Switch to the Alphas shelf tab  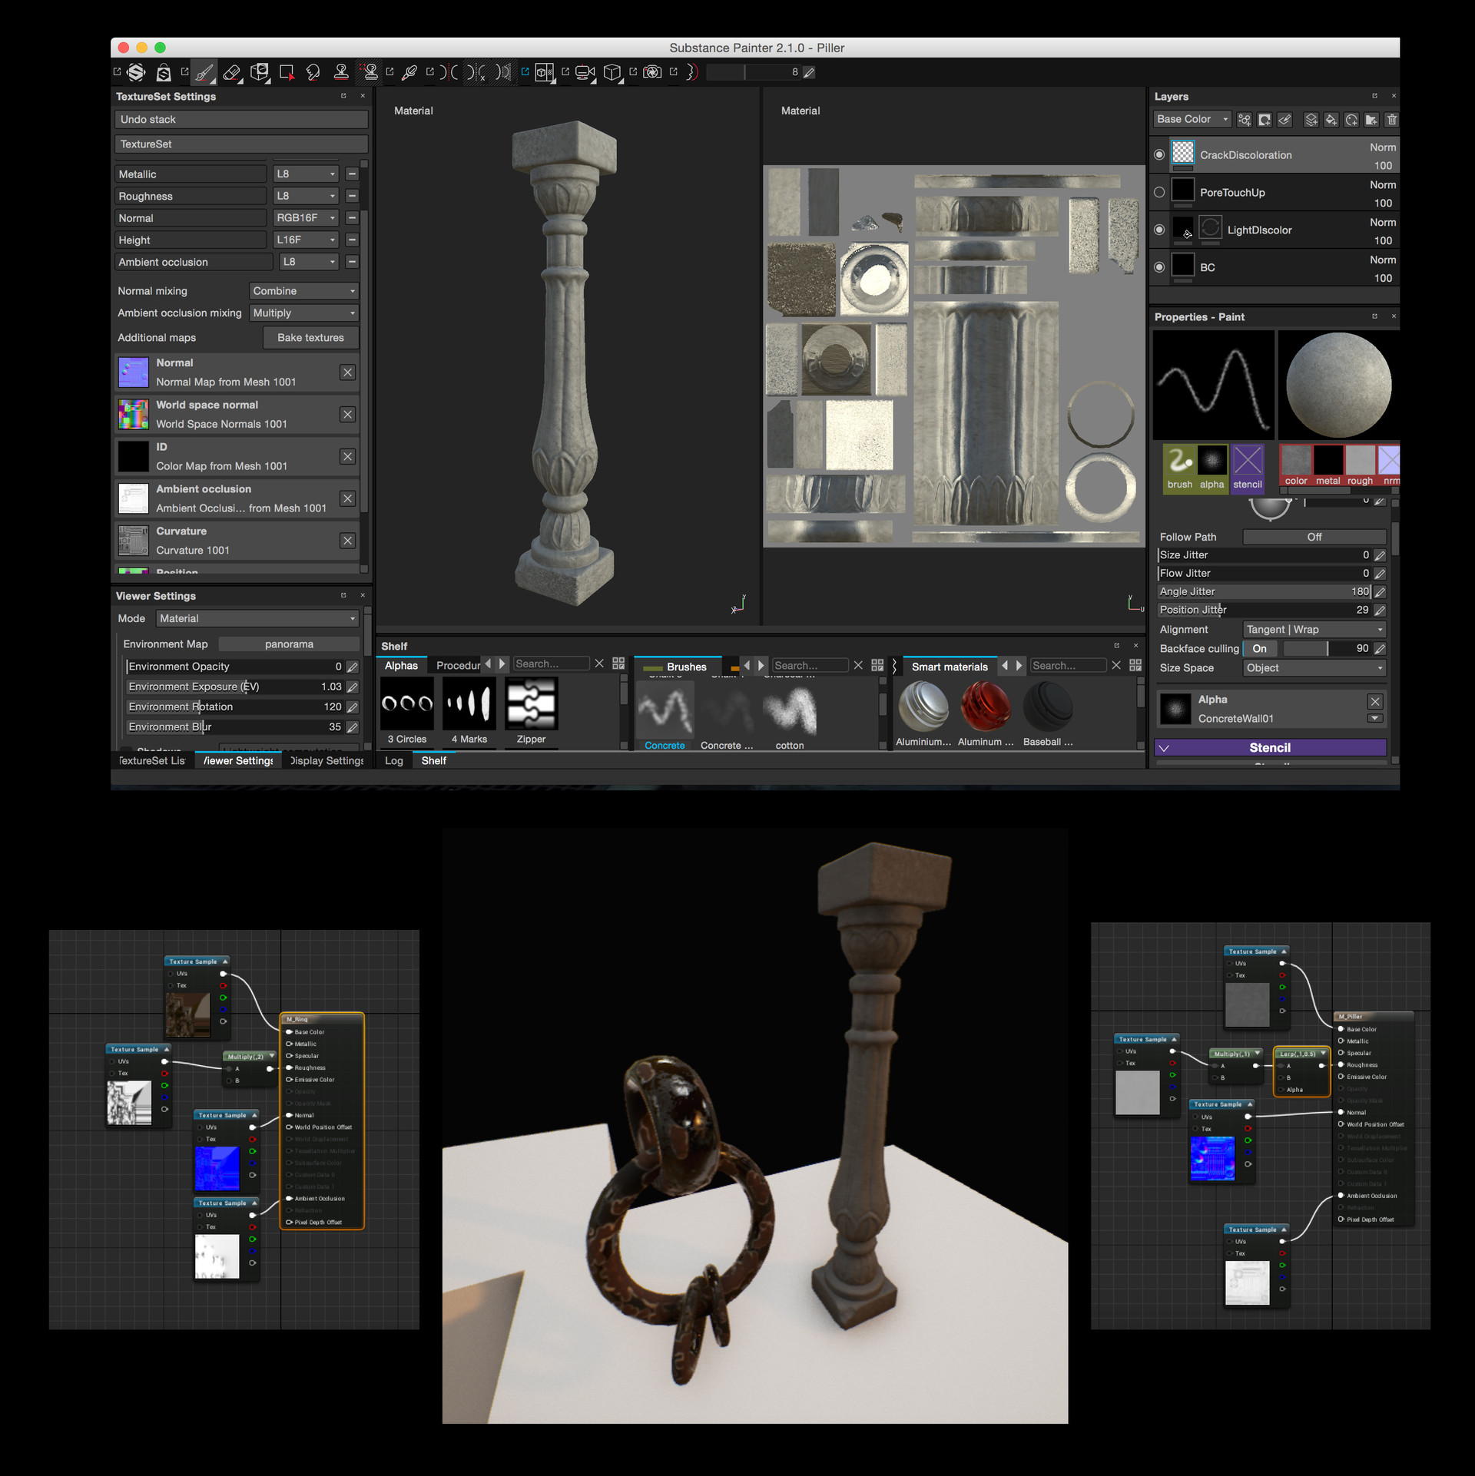(402, 664)
